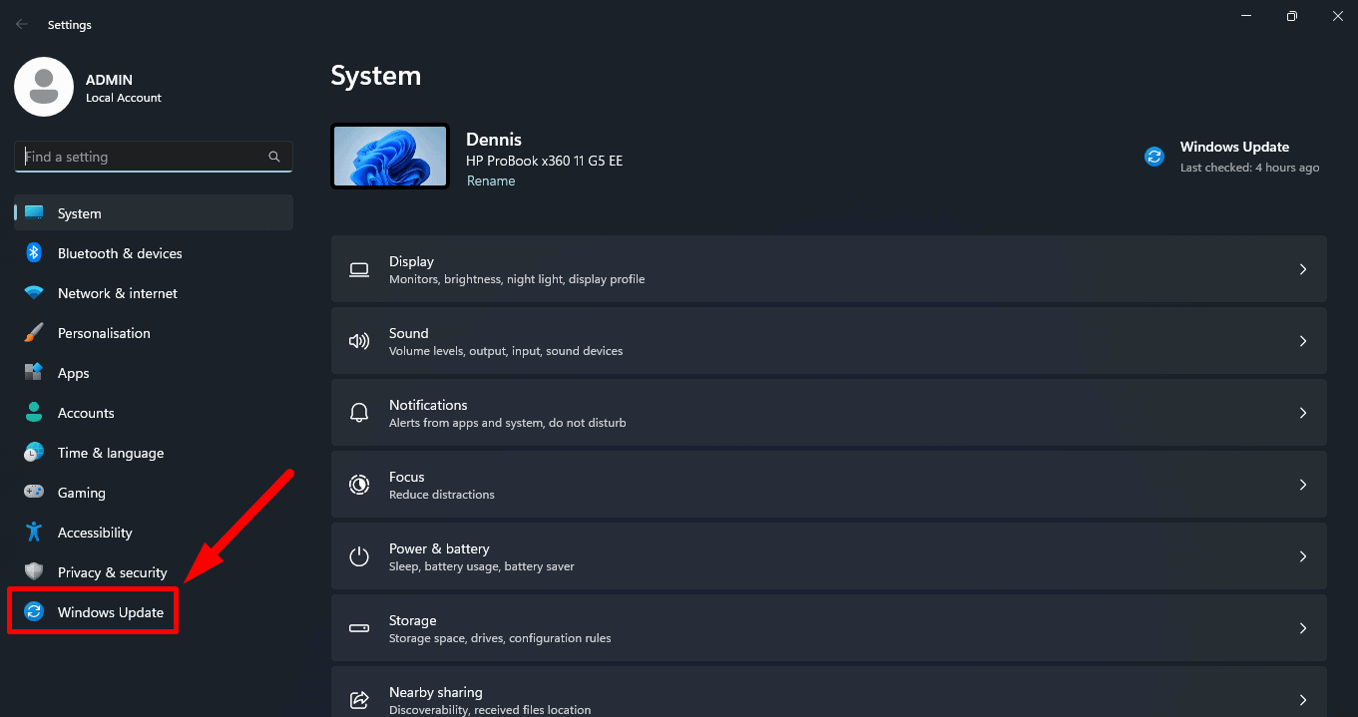Click the Privacy & security shield icon
1358x717 pixels.
[34, 572]
